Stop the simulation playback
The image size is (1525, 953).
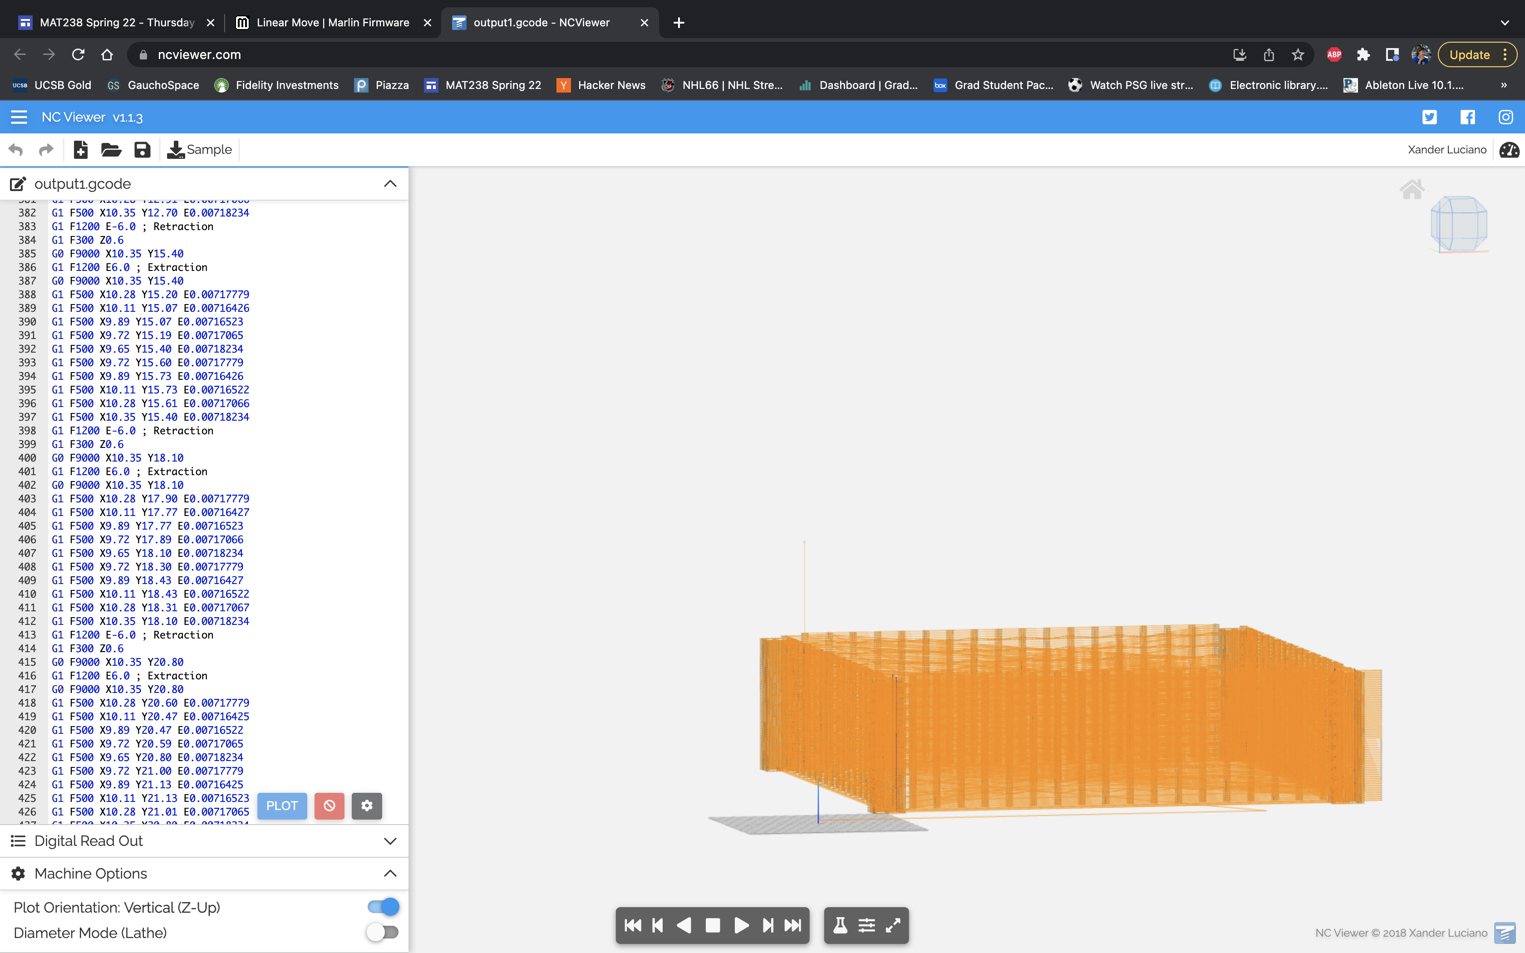pos(713,925)
